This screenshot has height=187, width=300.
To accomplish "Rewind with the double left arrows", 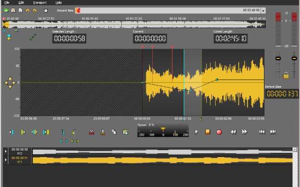I will 233,132.
